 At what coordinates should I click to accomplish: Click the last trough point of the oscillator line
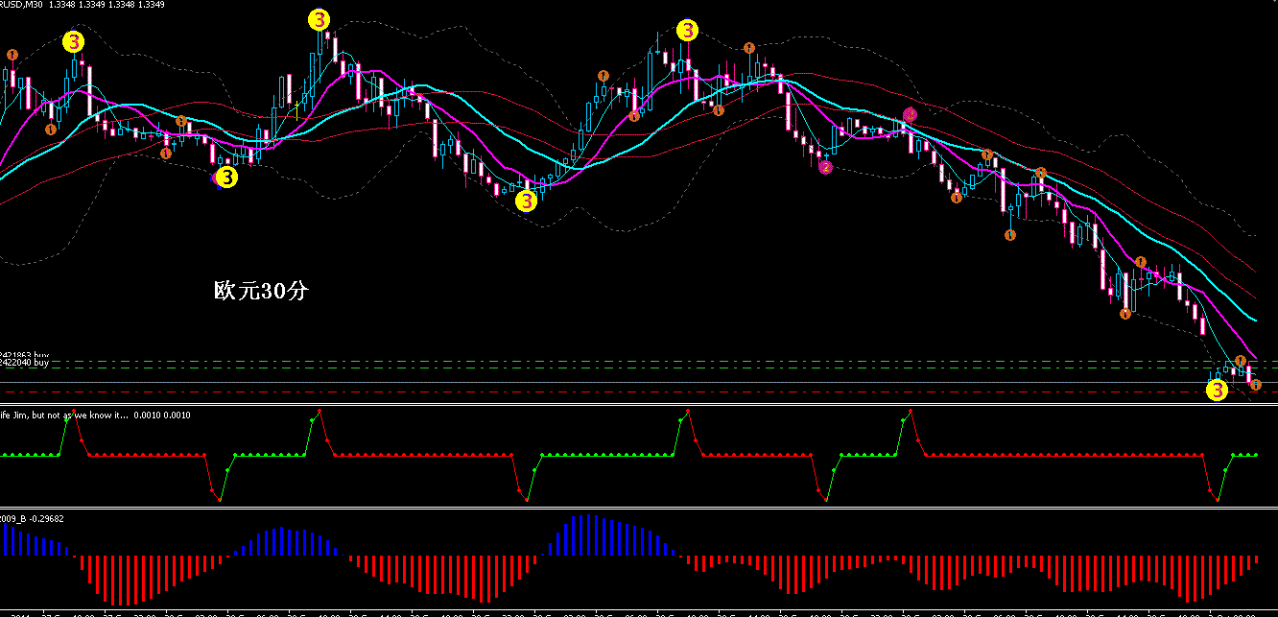[x=1217, y=500]
